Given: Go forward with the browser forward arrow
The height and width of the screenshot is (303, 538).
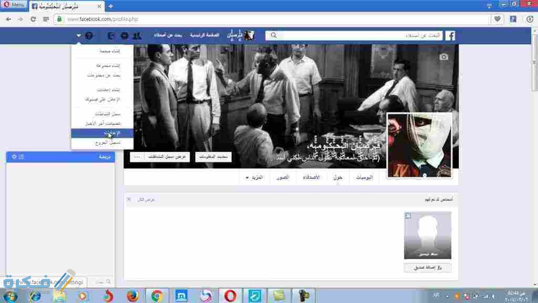Looking at the screenshot, I should [x=20, y=19].
